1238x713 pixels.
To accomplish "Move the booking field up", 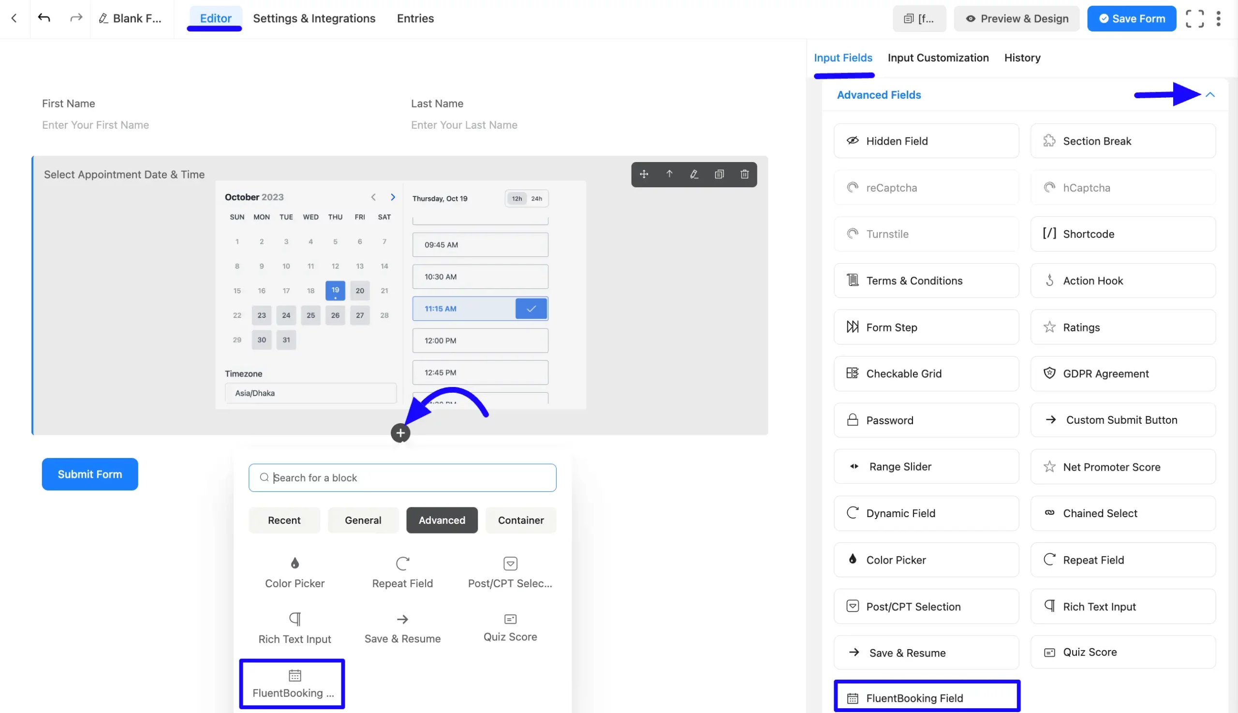I will 669,174.
